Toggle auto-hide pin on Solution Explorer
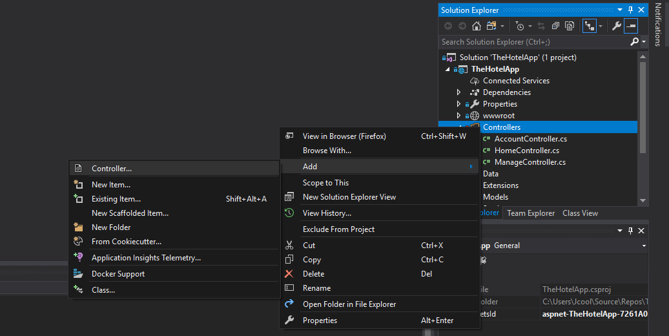The image size is (669, 336). click(x=631, y=10)
